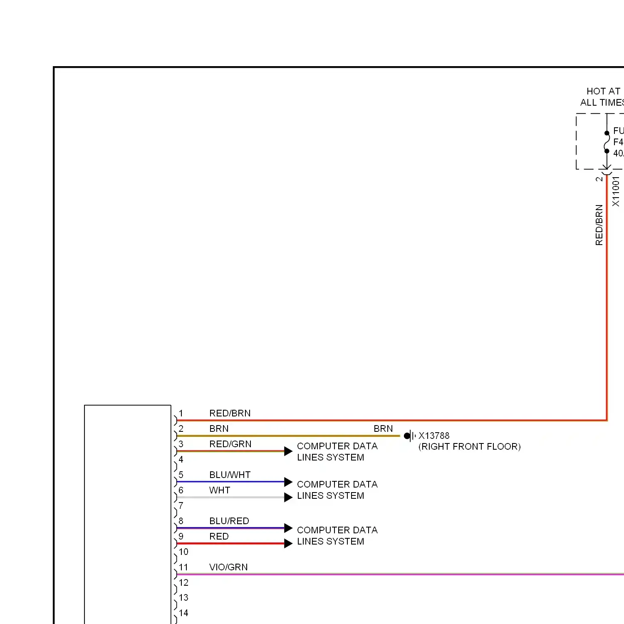Screen dimensions: 624x624
Task: Click pin number 12 on the connector
Action: point(183,582)
